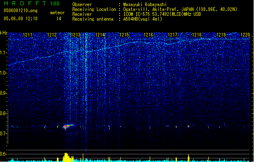The height and width of the screenshot is (162, 254).
Task: Click the 1213 time marker
Action: click(x=76, y=35)
